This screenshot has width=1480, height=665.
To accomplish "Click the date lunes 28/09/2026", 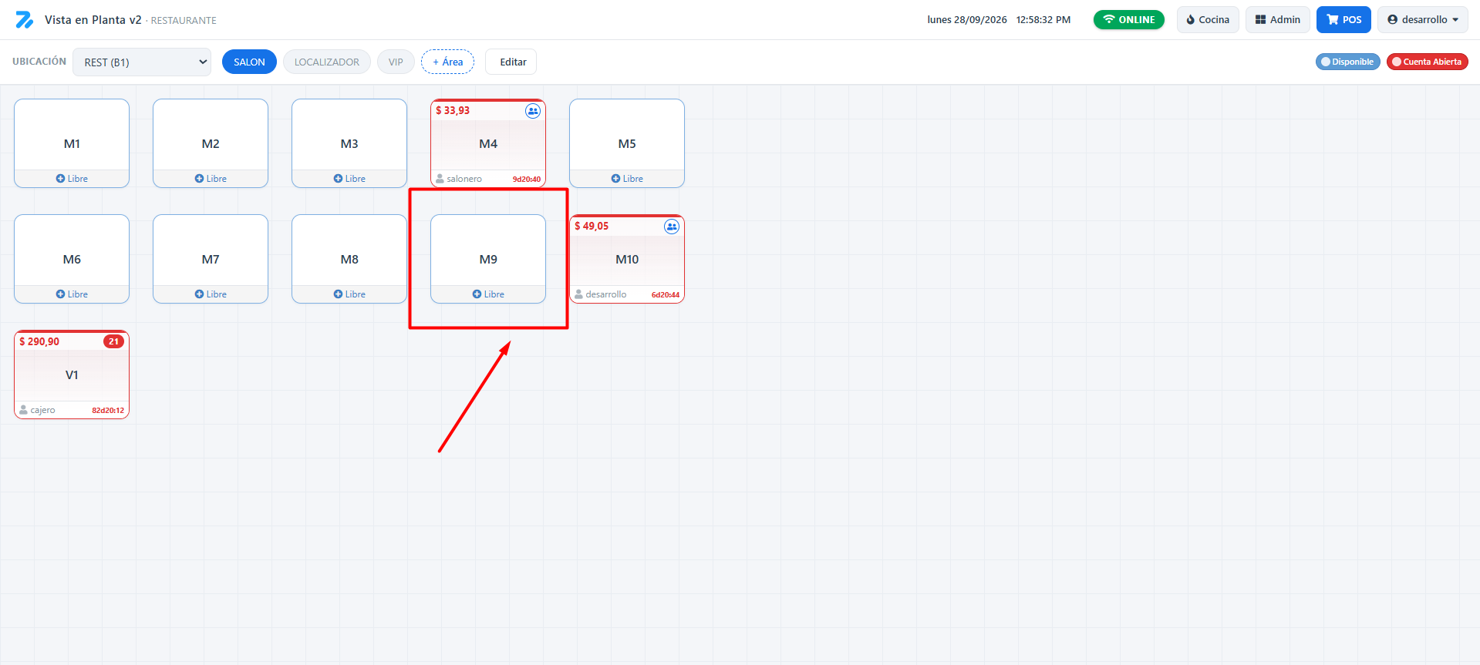I will [967, 20].
